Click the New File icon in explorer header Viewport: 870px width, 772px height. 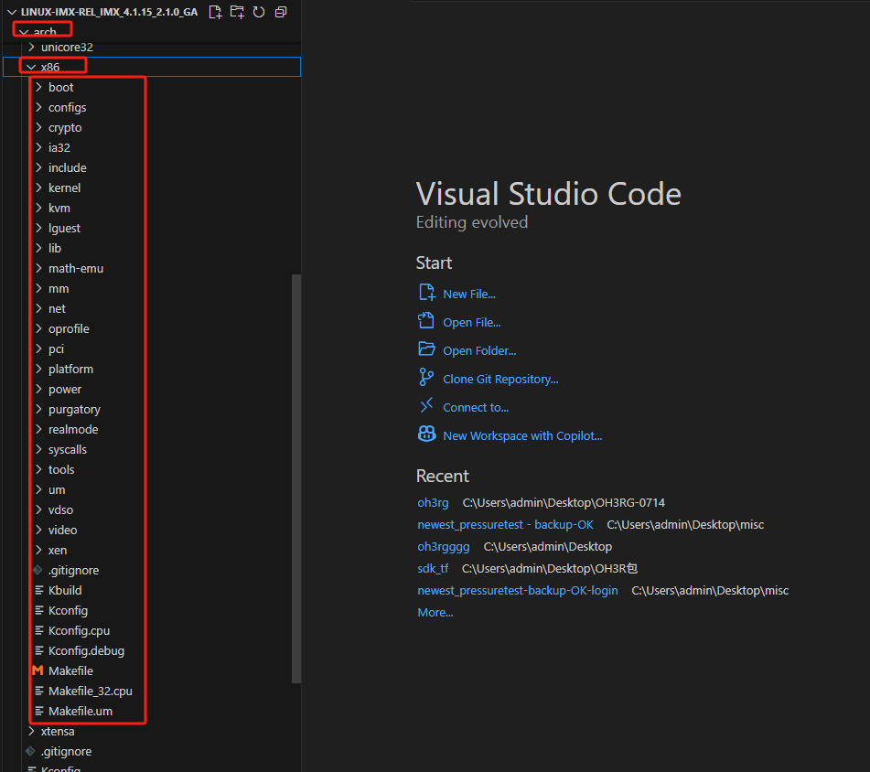pos(215,12)
